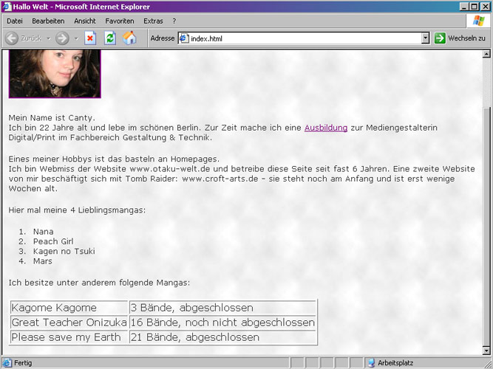Click table cell Great Teacher Onizuka

pyautogui.click(x=69, y=323)
